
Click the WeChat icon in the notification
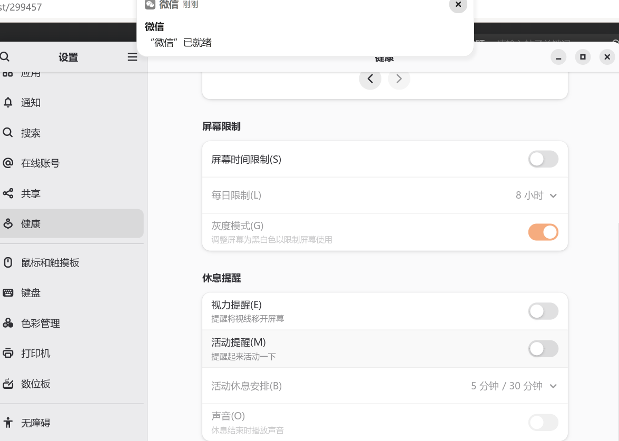pyautogui.click(x=150, y=4)
